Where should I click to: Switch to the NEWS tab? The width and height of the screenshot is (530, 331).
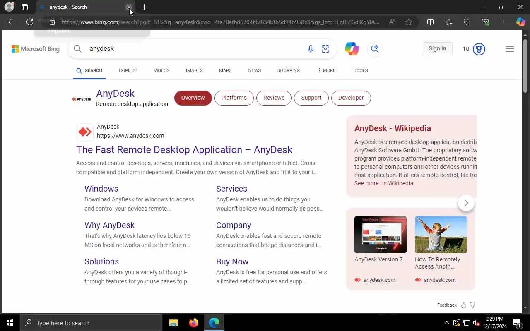coord(255,70)
